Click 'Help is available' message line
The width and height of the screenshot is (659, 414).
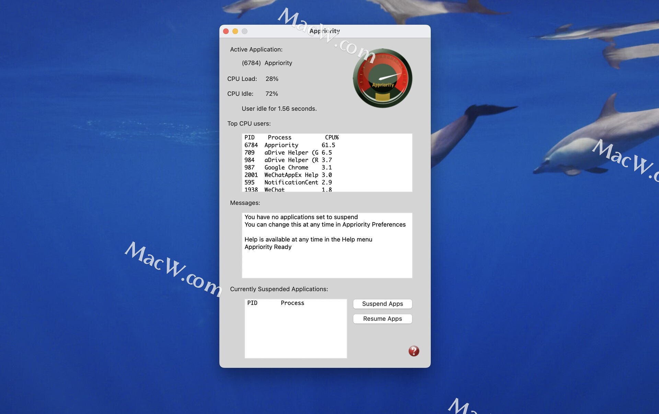[x=308, y=239]
